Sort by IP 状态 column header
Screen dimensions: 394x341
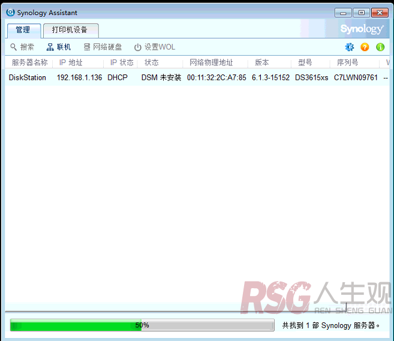coord(122,62)
